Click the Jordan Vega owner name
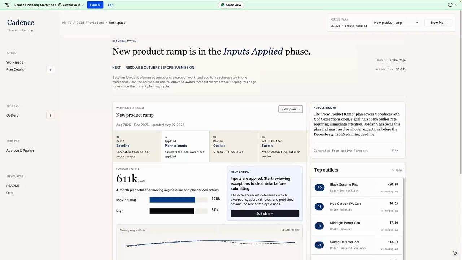The height and width of the screenshot is (260, 462). point(397,60)
